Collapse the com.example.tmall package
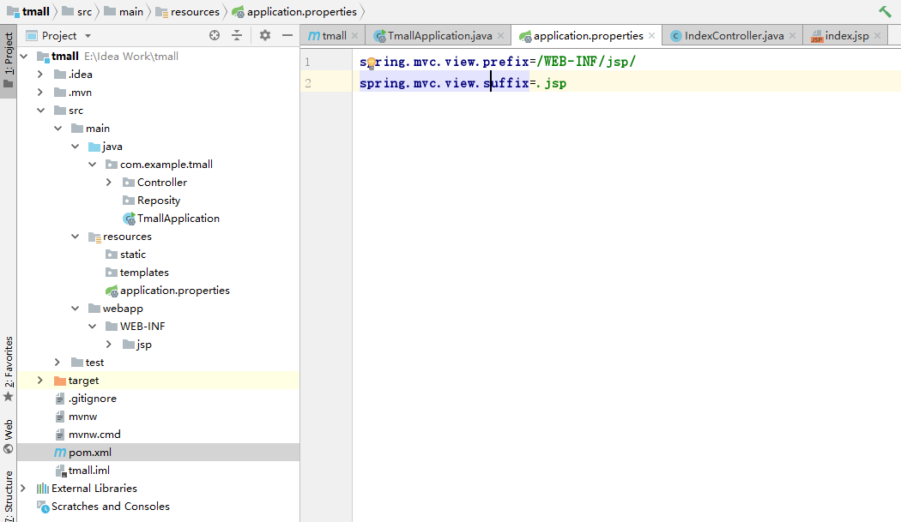Image resolution: width=901 pixels, height=522 pixels. [x=92, y=165]
